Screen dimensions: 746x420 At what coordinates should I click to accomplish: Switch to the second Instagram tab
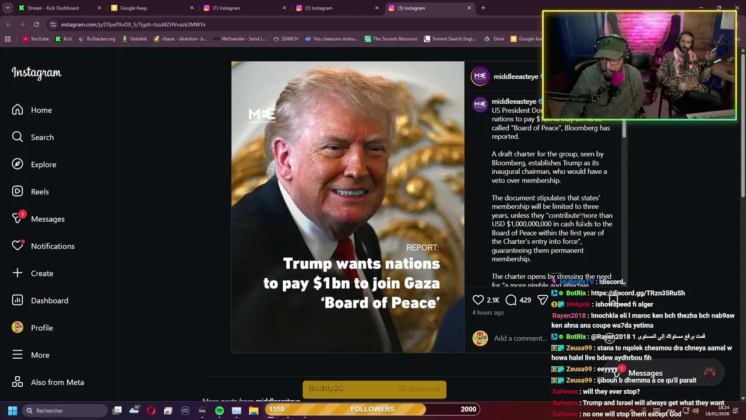click(x=336, y=8)
